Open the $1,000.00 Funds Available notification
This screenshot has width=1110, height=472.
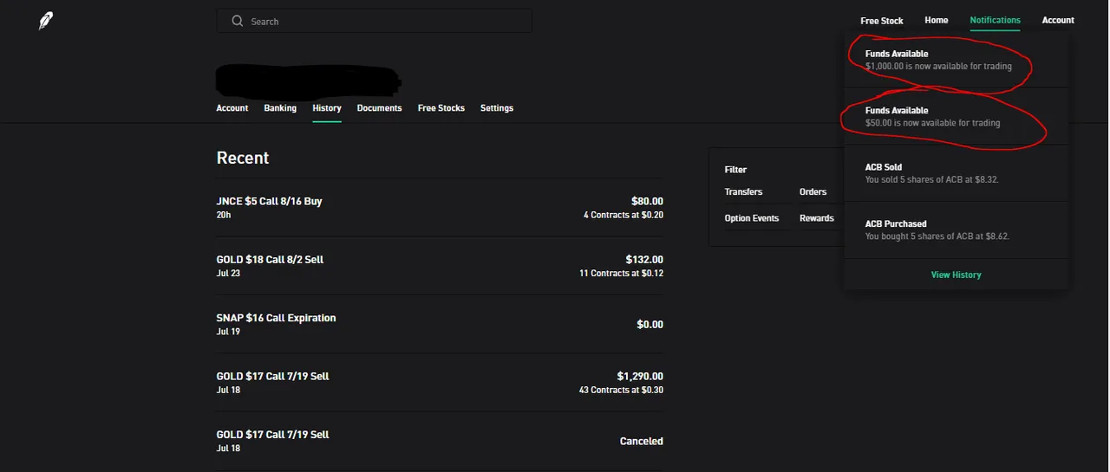(956, 60)
